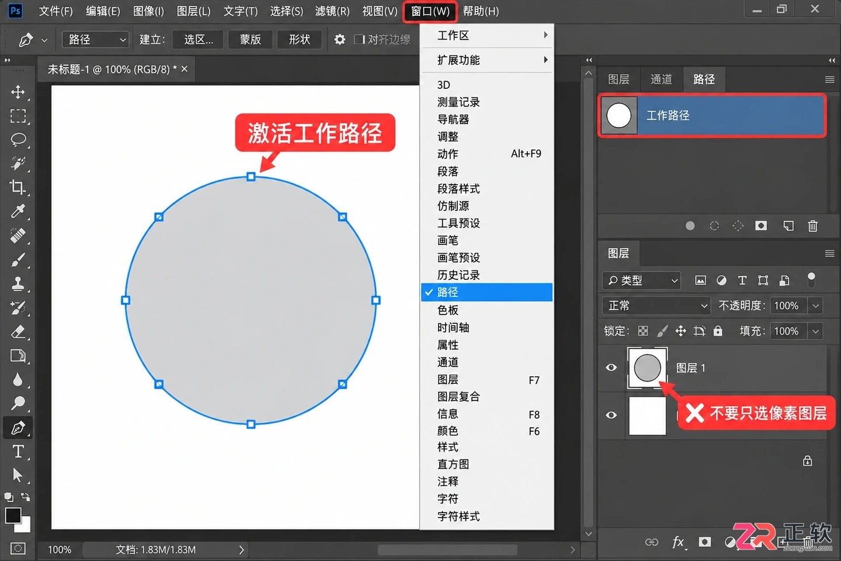841x561 pixels.
Task: Select the Path Selection arrow tool
Action: pyautogui.click(x=18, y=475)
